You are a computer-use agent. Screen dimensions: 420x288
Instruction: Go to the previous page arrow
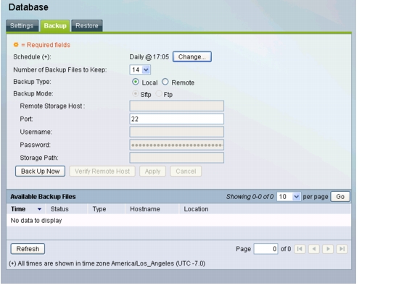pos(314,249)
